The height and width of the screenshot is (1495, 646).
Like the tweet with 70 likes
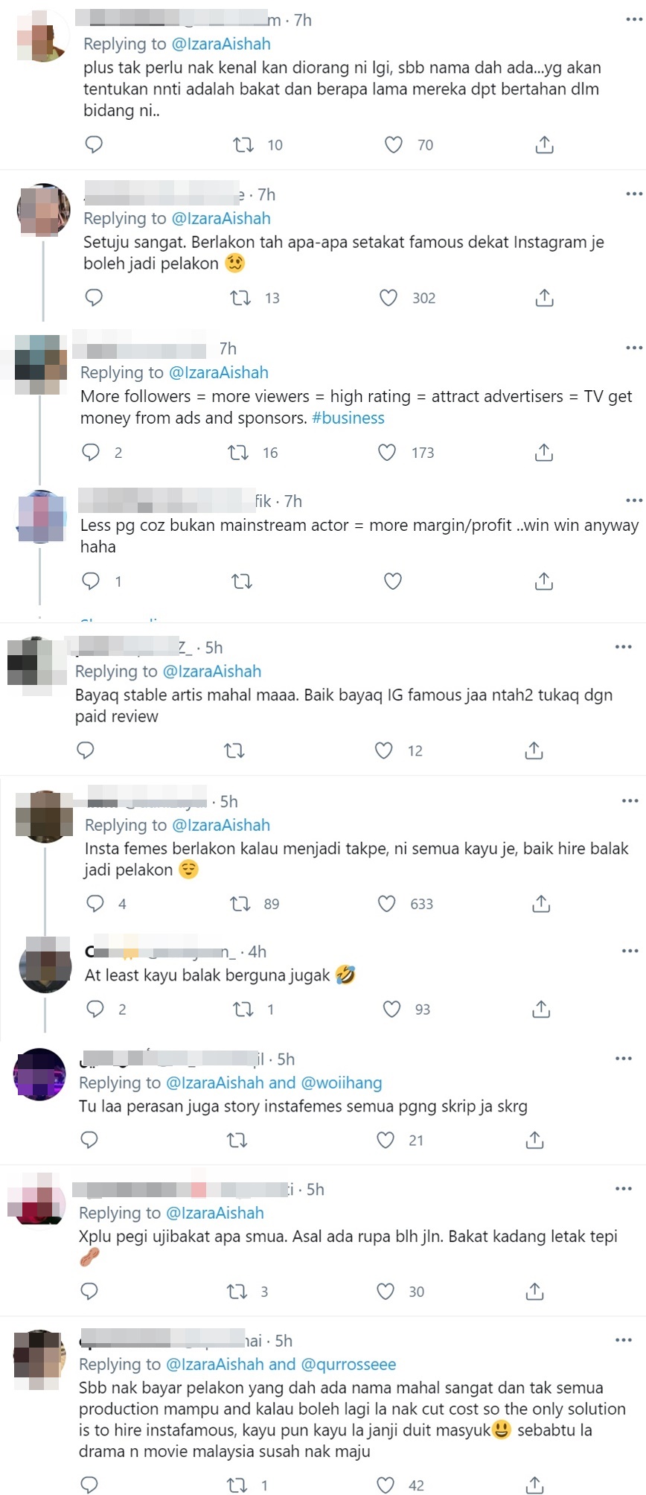(x=394, y=144)
